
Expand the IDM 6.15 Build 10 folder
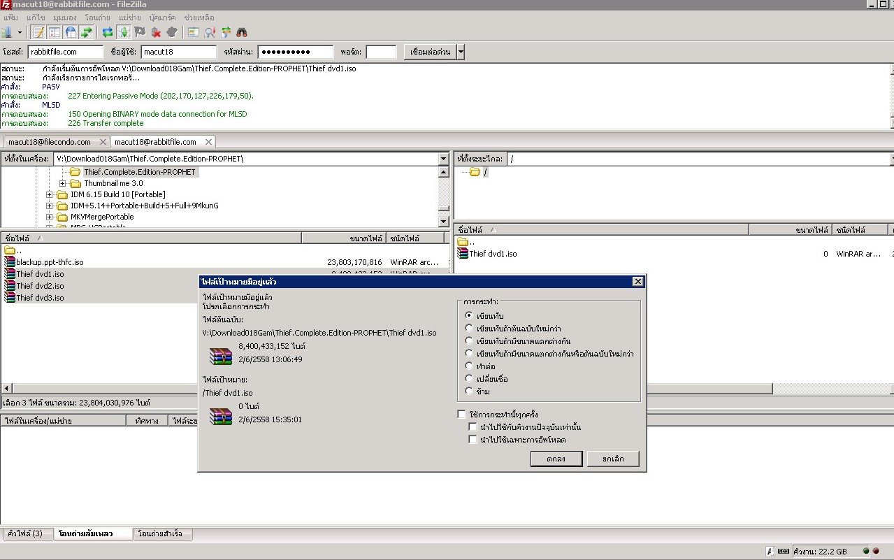(x=49, y=194)
